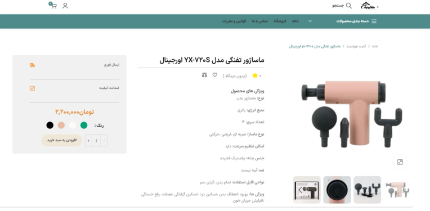The width and height of the screenshot is (430, 211).
Task: Click خانه breadcrumb link
Action: 375,46
